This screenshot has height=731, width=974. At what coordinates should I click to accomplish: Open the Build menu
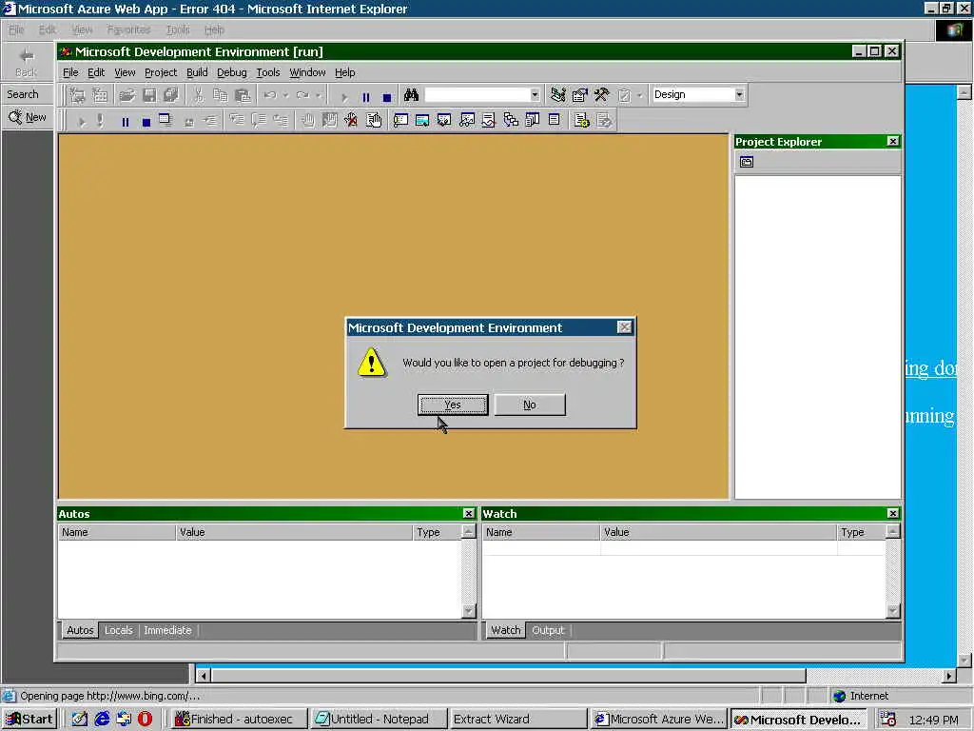(x=197, y=72)
